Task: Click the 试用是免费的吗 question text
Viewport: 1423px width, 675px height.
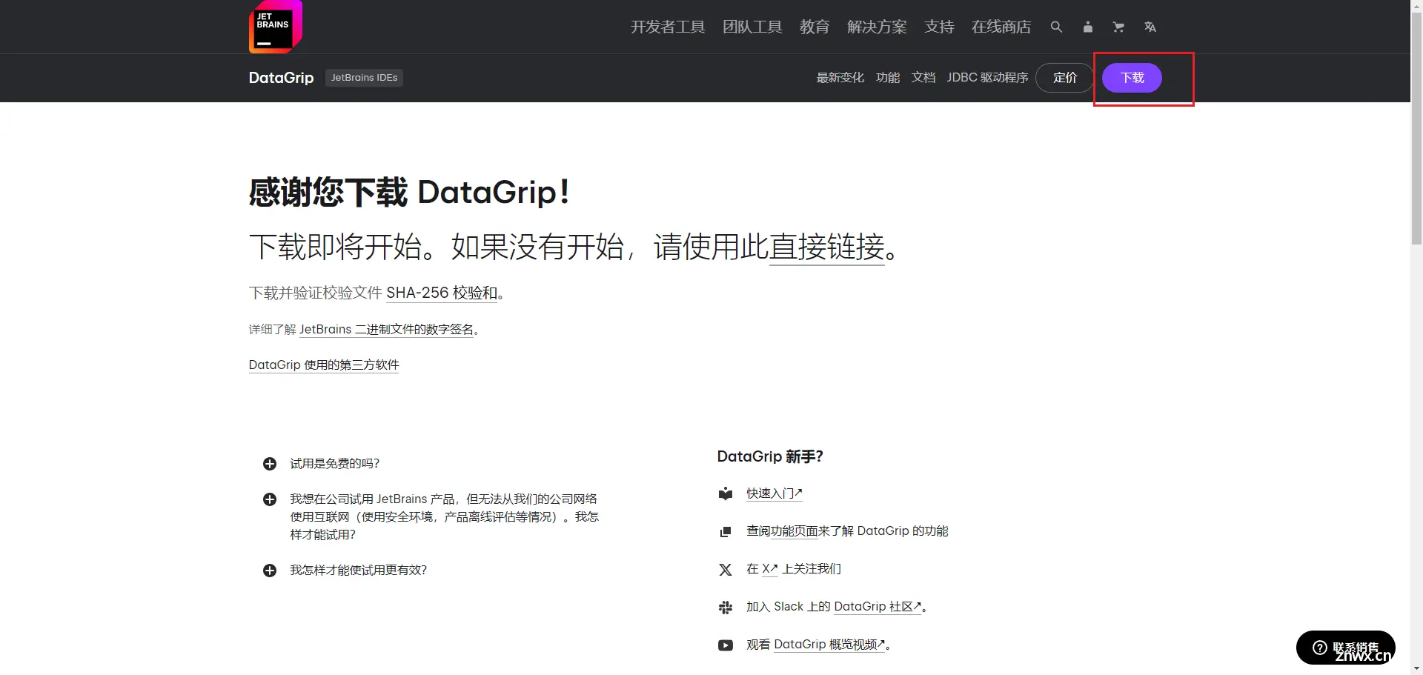Action: pyautogui.click(x=334, y=464)
